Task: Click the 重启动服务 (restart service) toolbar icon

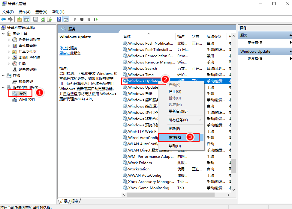Action: [96, 19]
